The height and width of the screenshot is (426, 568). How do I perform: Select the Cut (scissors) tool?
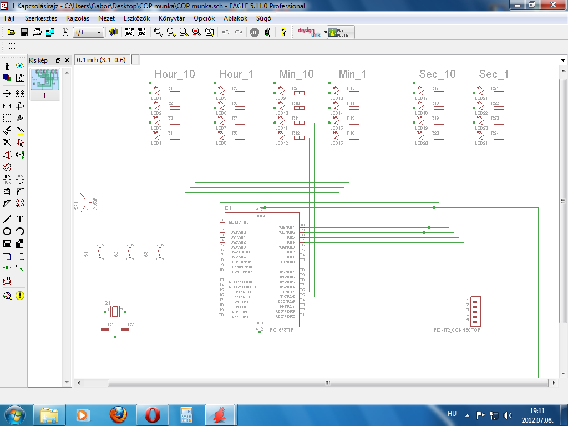(7, 130)
